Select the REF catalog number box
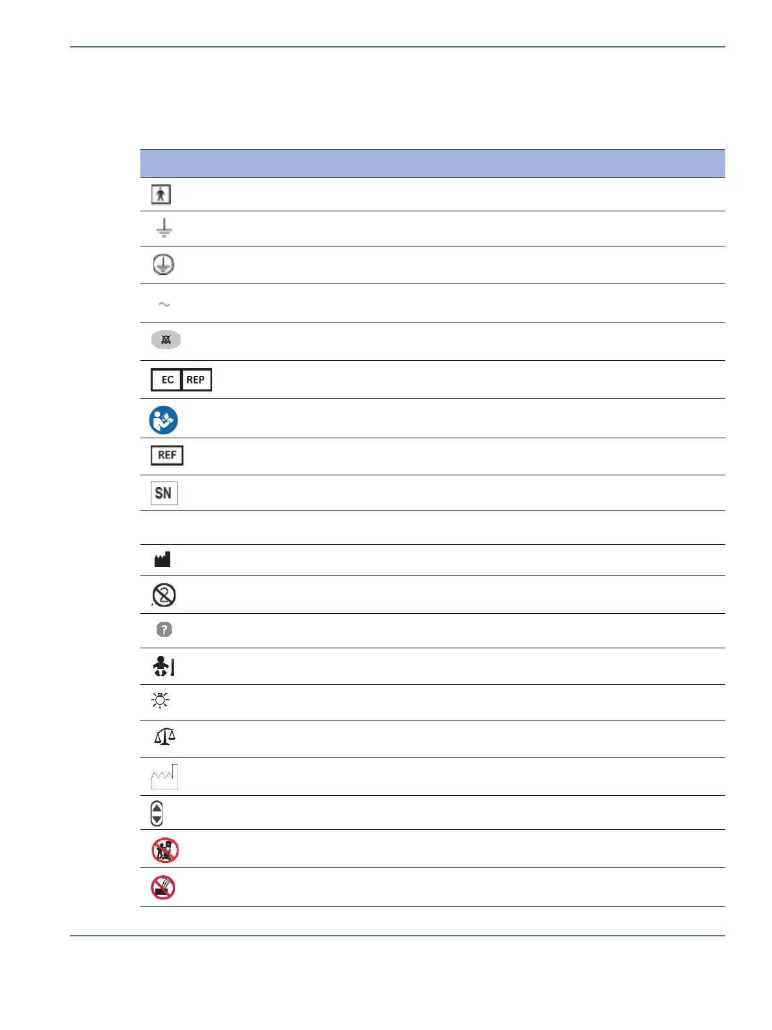 pos(167,455)
